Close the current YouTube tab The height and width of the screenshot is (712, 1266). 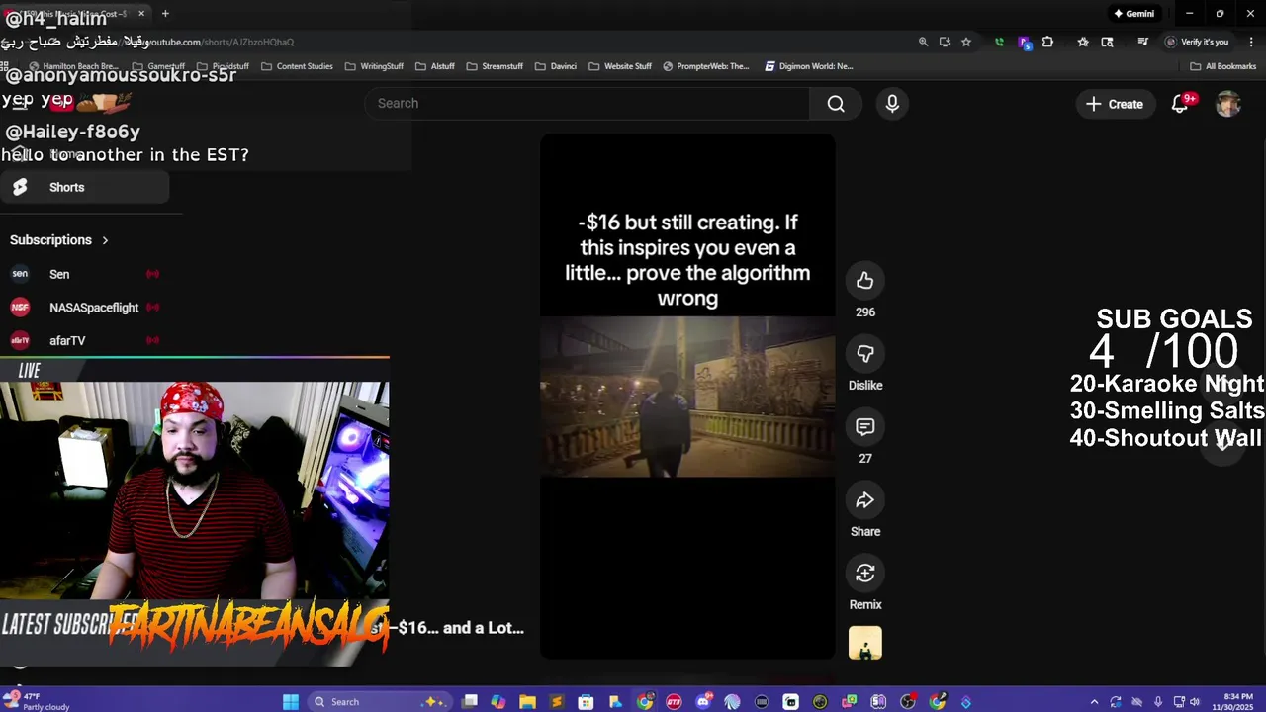[x=141, y=14]
